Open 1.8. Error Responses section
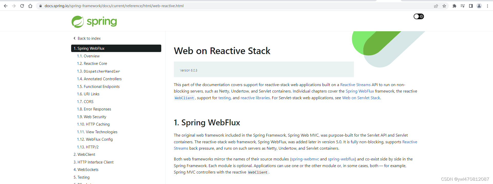The image size is (493, 184). pyautogui.click(x=94, y=109)
